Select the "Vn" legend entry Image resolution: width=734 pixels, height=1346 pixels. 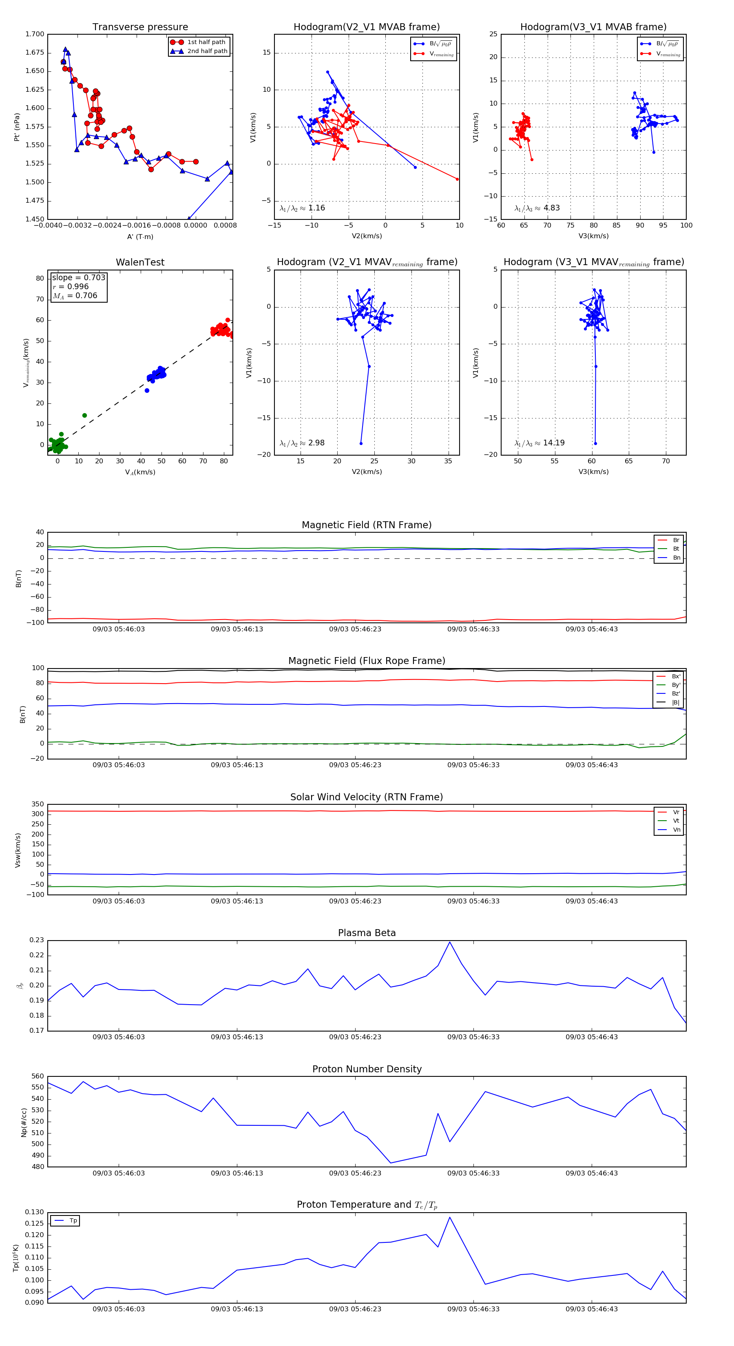click(669, 830)
